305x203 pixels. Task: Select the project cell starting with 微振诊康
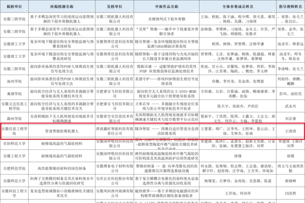click(x=167, y=69)
